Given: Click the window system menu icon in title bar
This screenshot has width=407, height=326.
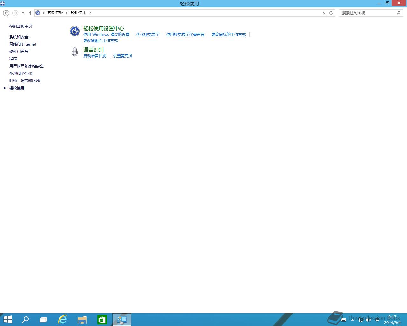Looking at the screenshot, I should pyautogui.click(x=3, y=4).
